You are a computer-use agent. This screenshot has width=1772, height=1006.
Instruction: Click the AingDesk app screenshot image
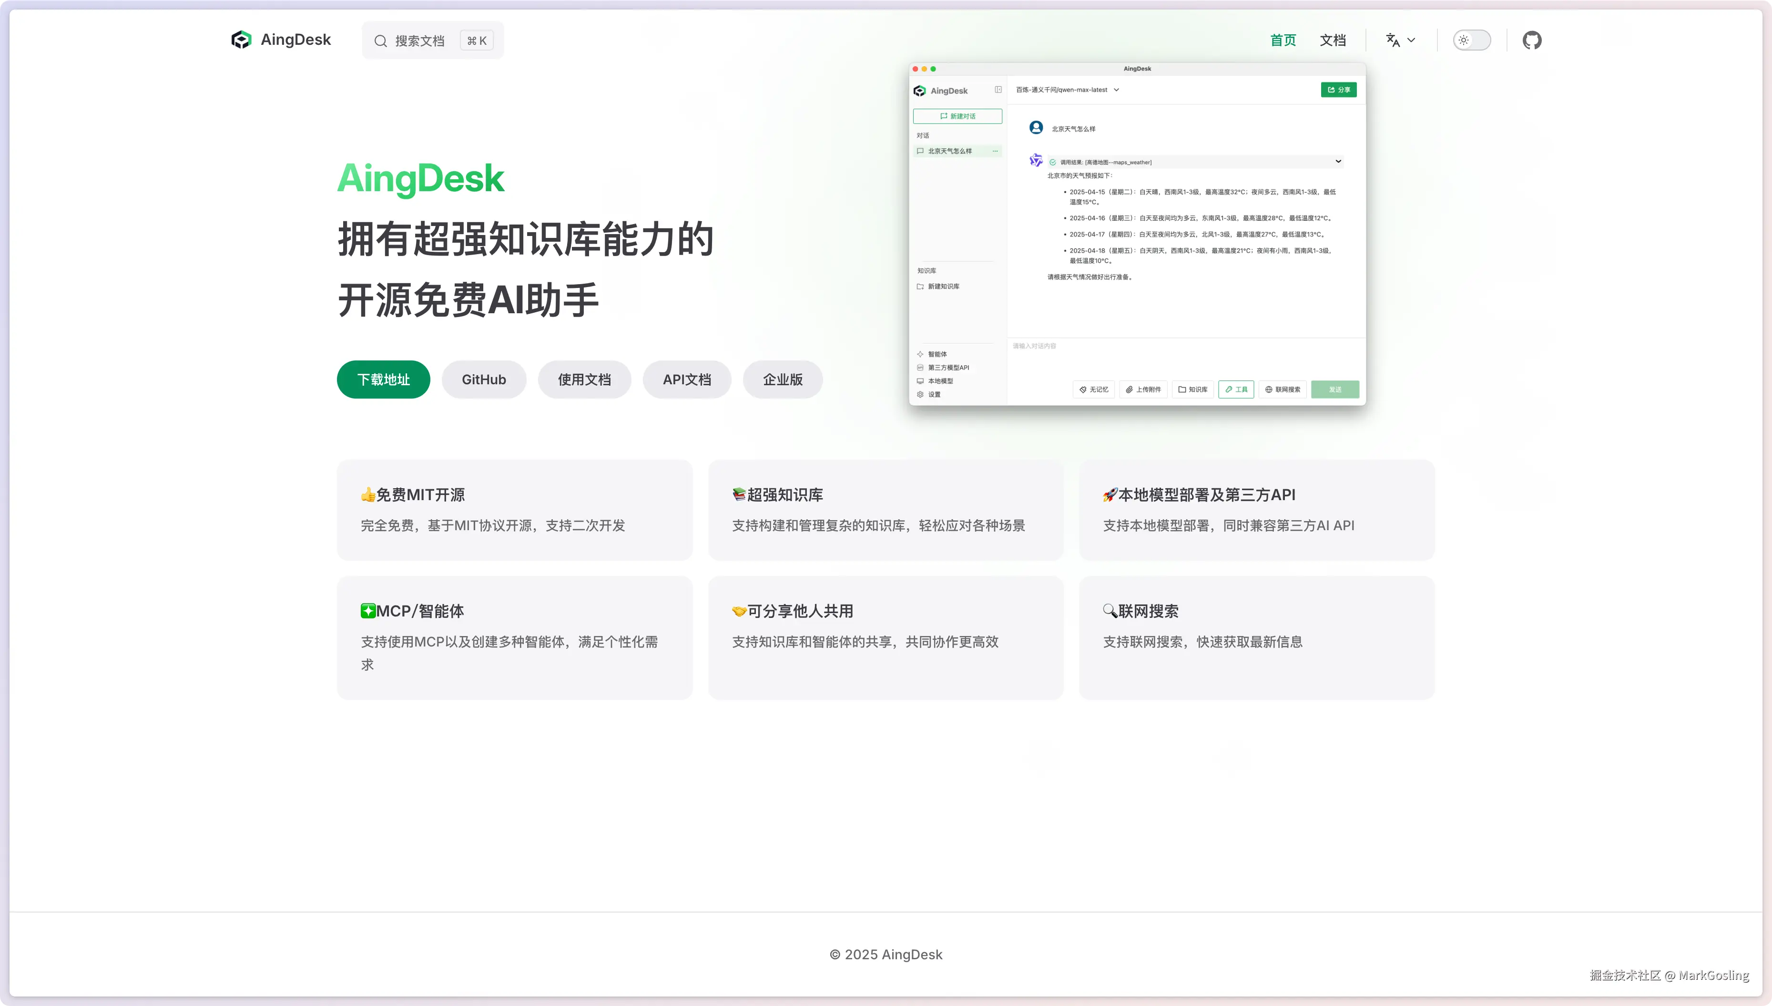(x=1137, y=235)
